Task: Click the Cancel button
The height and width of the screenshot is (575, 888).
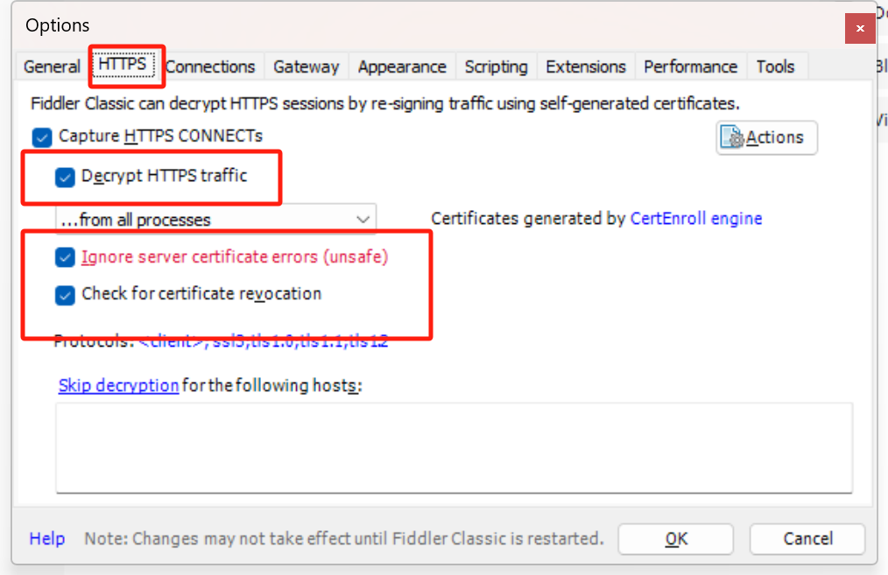Action: [x=807, y=539]
